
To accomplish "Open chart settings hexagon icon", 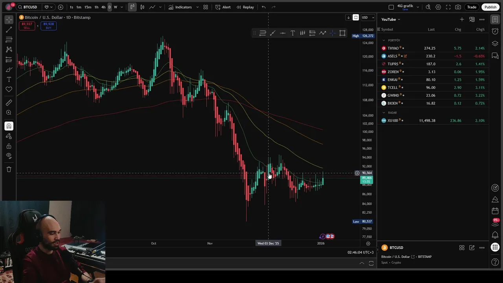I will (438, 7).
